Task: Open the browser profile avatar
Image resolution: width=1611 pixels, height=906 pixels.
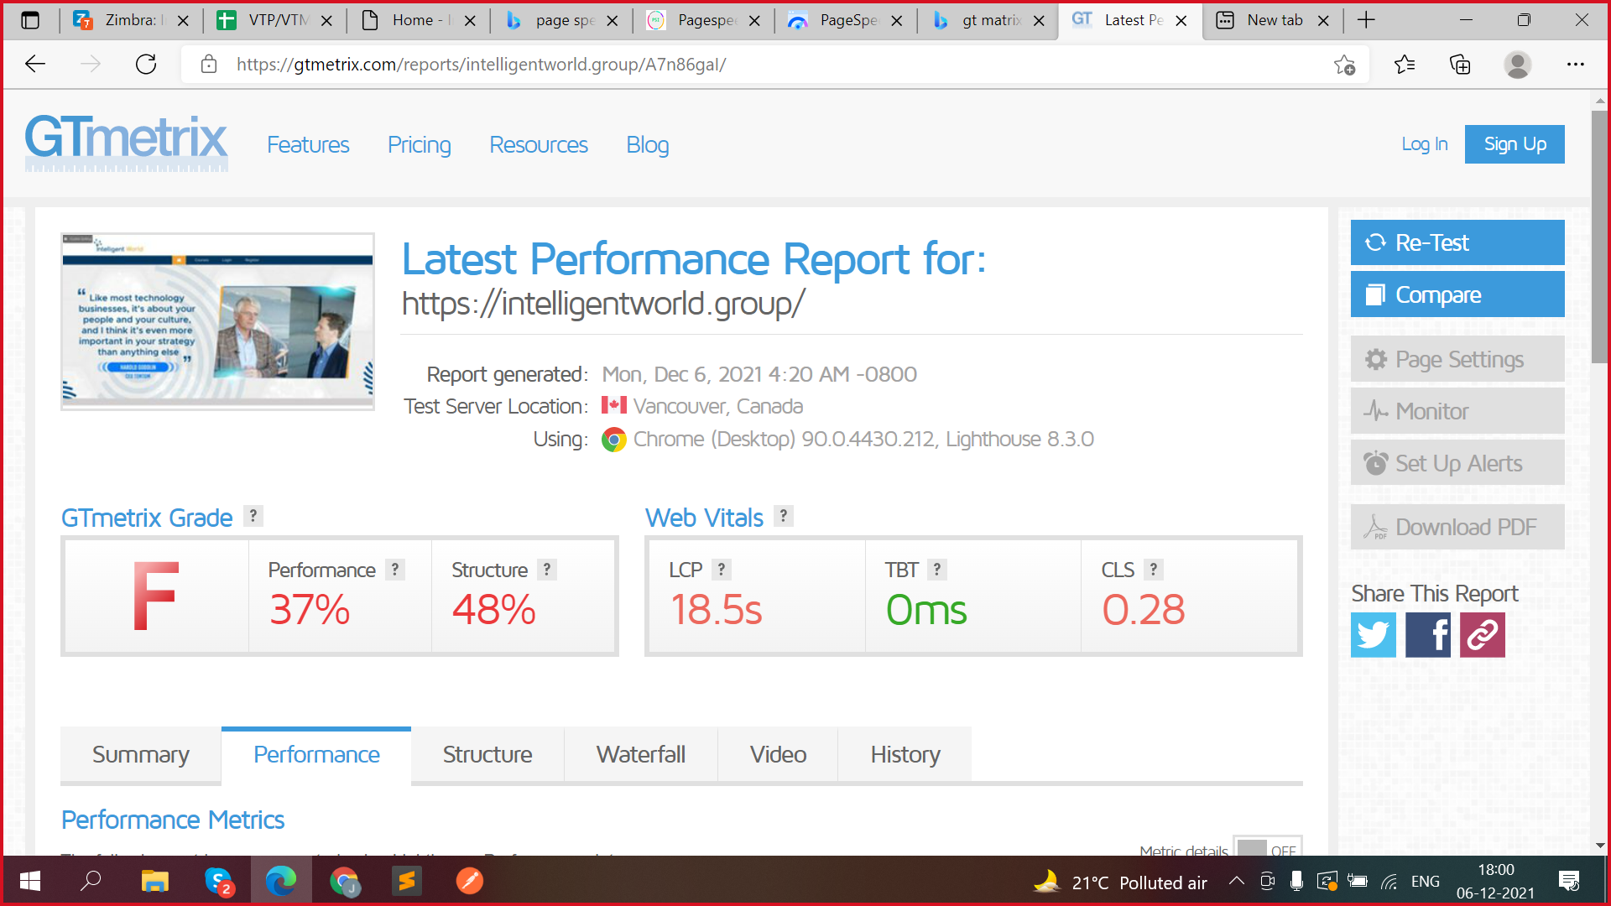Action: click(1517, 65)
